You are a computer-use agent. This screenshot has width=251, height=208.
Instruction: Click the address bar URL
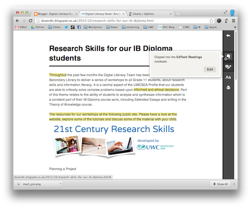pos(97,21)
